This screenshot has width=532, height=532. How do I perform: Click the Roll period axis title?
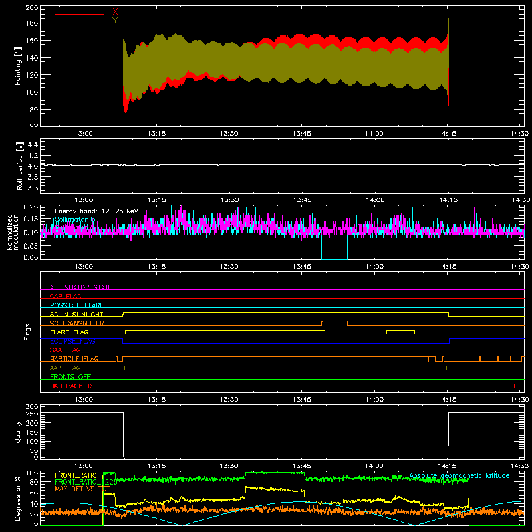pyautogui.click(x=19, y=166)
